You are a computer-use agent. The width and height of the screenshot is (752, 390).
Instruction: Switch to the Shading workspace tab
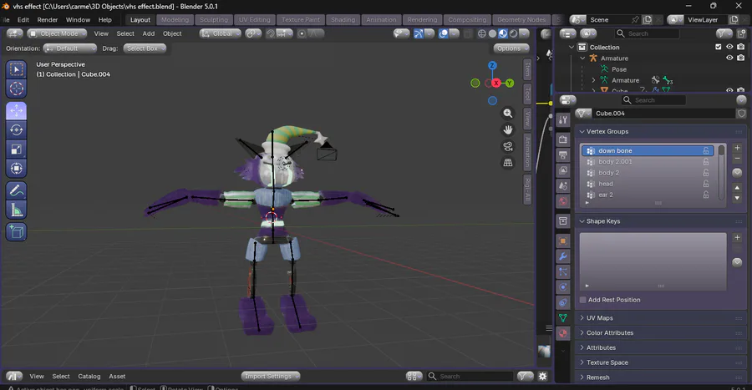tap(343, 20)
